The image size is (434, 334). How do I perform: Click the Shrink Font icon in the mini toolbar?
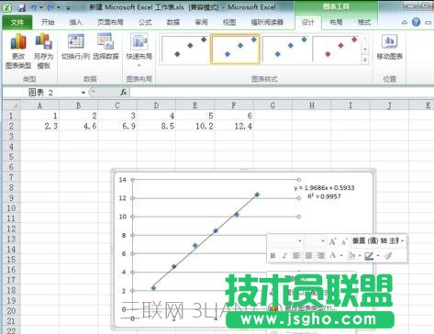pos(344,241)
